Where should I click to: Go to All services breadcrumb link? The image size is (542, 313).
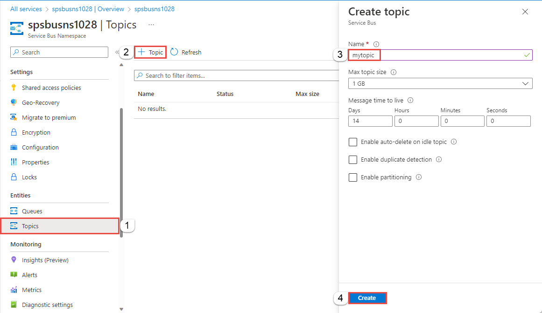[x=26, y=9]
